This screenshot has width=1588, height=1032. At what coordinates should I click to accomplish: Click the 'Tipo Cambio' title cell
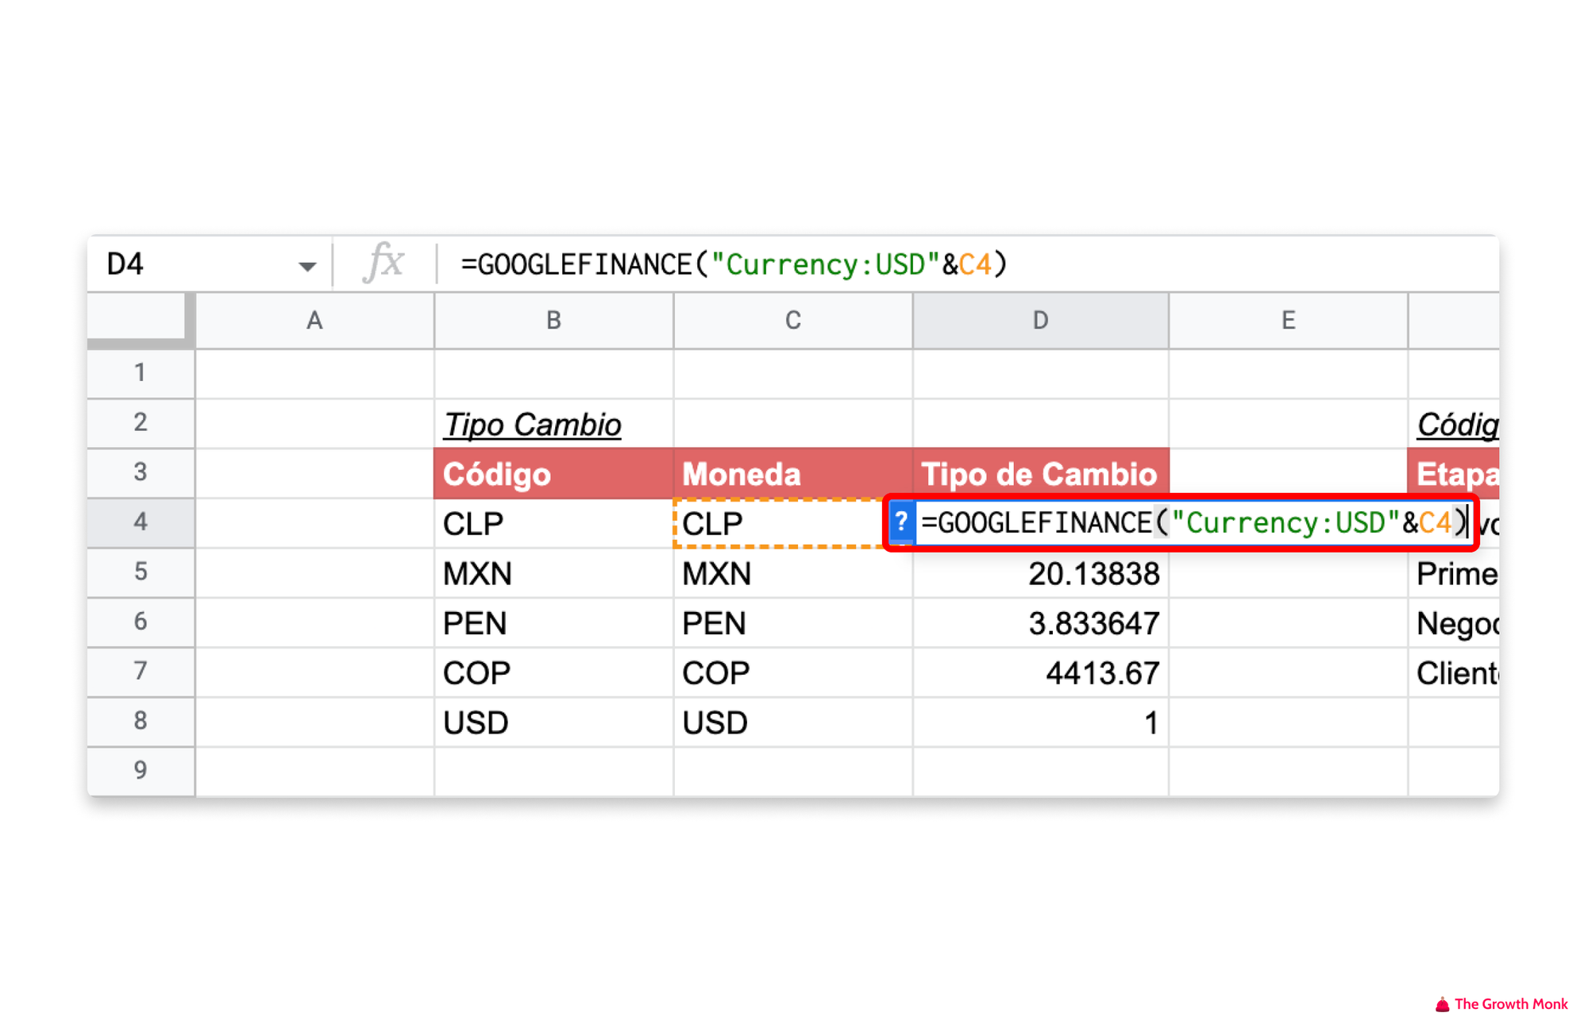(x=553, y=424)
